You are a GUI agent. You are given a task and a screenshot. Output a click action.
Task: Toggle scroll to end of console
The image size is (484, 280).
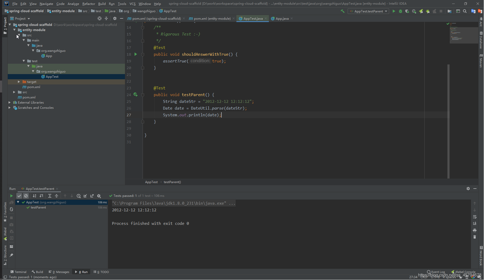point(475,224)
